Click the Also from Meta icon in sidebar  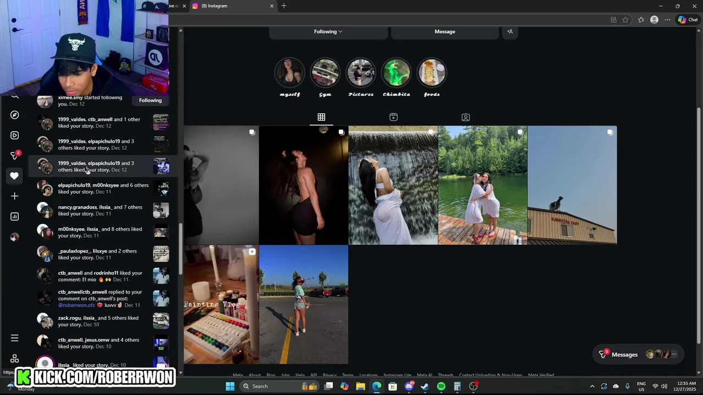click(15, 359)
